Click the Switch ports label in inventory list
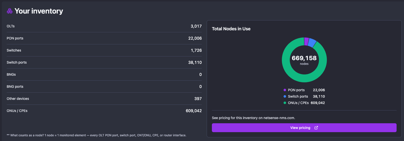This screenshot has height=141, width=404. (17, 63)
